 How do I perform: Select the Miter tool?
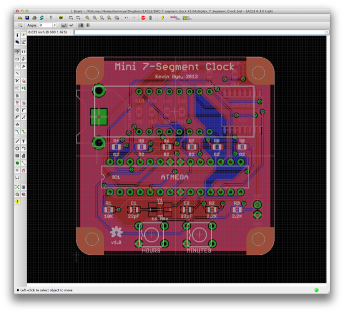(23, 110)
